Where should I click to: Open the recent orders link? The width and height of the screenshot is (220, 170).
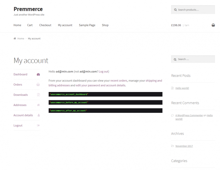click(119, 81)
